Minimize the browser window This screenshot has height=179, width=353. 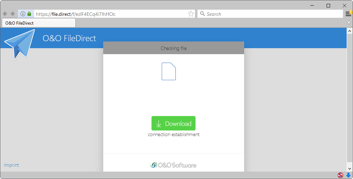coord(312,6)
